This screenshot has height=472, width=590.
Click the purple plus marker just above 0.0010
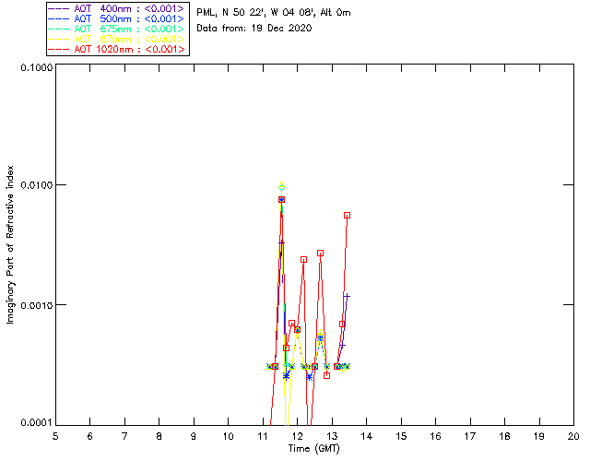tap(347, 297)
